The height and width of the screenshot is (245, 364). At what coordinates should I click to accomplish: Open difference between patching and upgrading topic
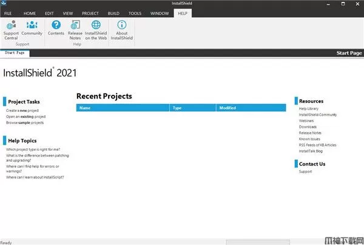click(38, 157)
